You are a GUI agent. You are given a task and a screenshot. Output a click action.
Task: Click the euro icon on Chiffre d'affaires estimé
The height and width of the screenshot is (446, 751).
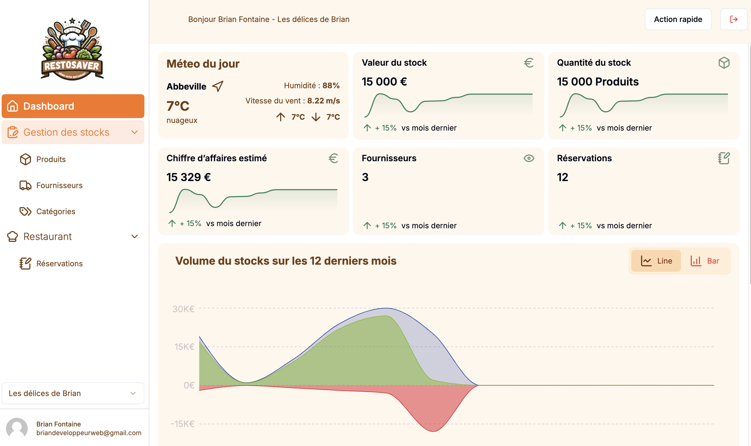333,158
